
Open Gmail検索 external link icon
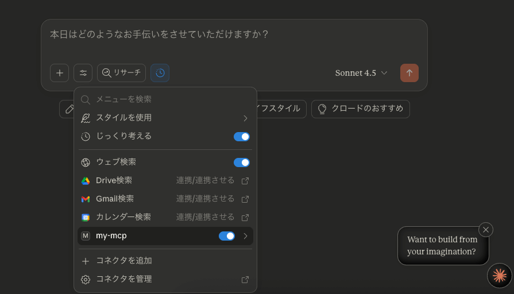[x=245, y=199]
